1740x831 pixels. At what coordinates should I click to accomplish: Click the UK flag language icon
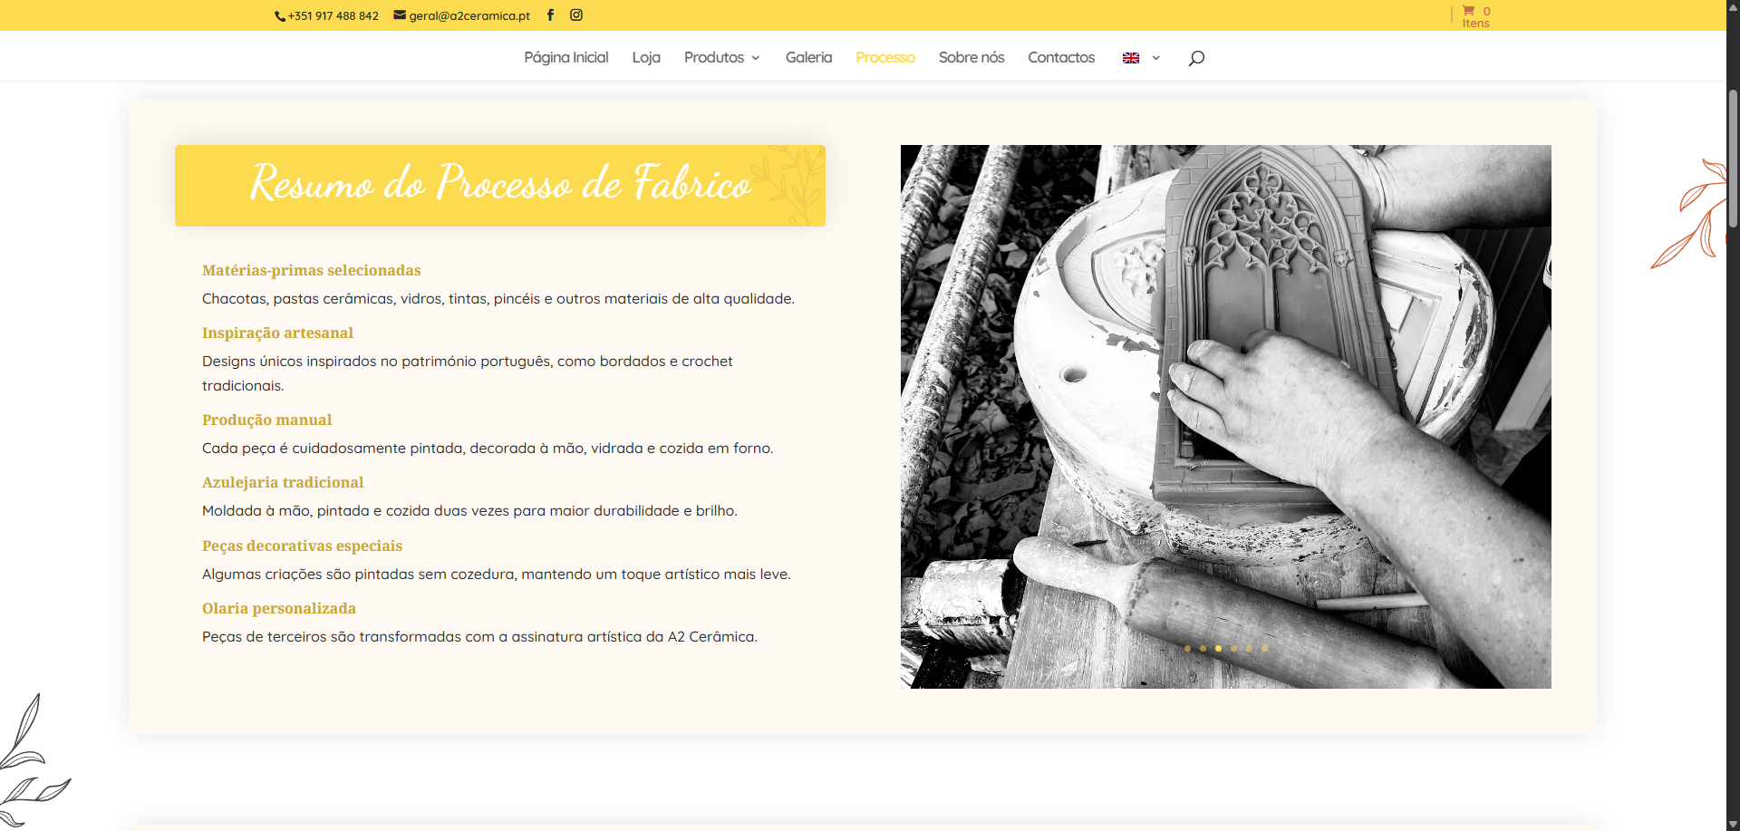click(1131, 58)
